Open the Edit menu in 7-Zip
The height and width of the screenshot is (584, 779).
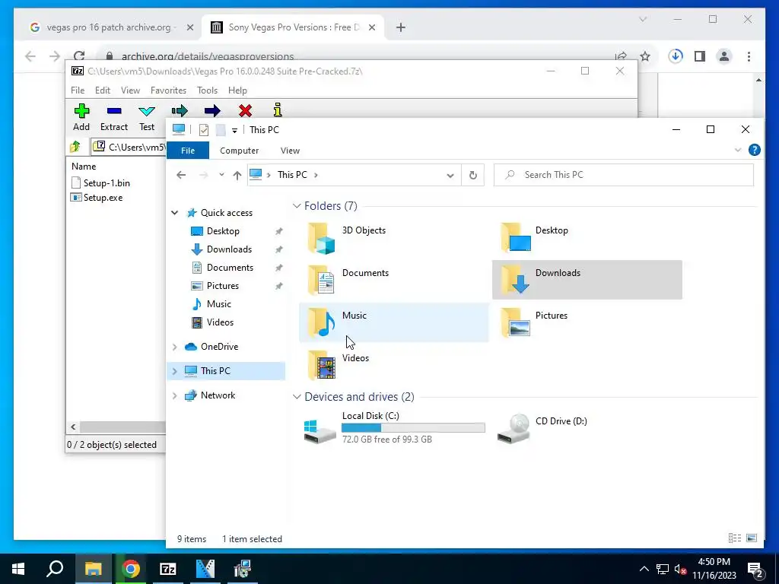[x=103, y=90]
